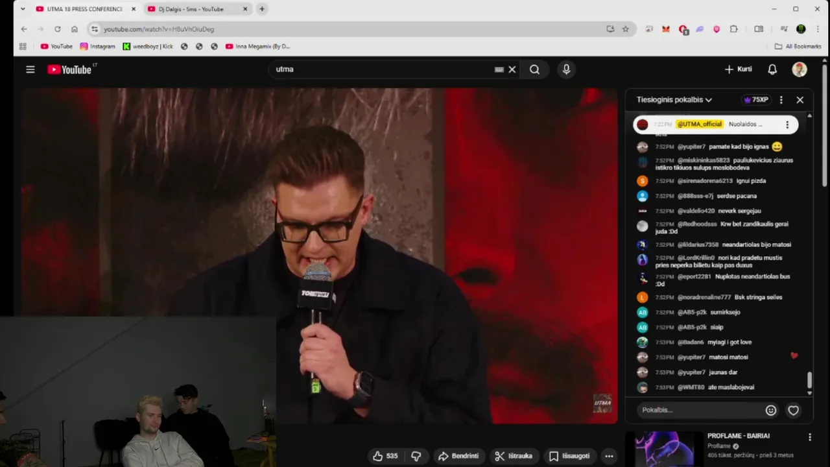
Task: Open the emoji picker in chat
Action: click(x=770, y=410)
